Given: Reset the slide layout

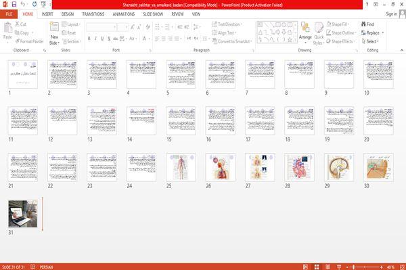Looking at the screenshot, I should [x=69, y=32].
